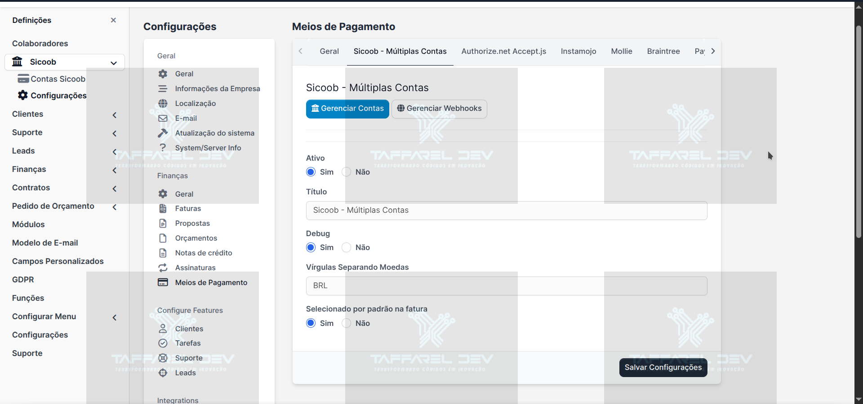Set Ativo to Não
Screen dimensions: 863x404
pyautogui.click(x=347, y=172)
